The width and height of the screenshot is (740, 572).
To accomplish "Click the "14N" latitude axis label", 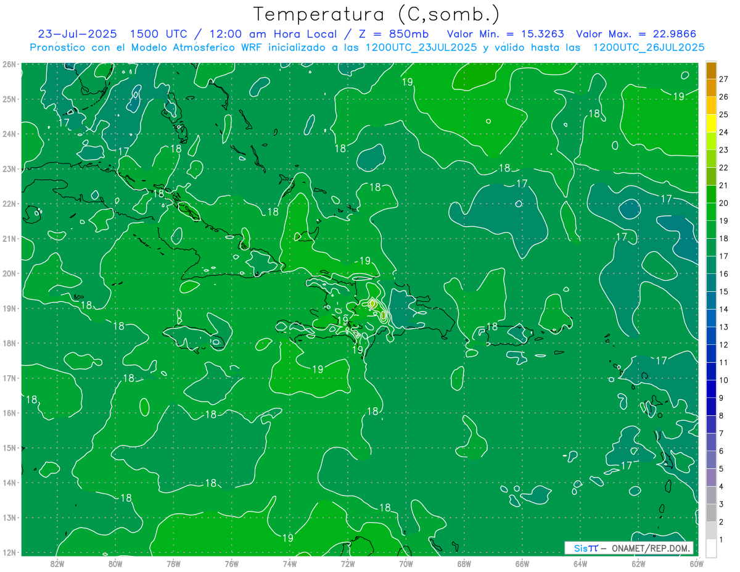I will coord(9,483).
